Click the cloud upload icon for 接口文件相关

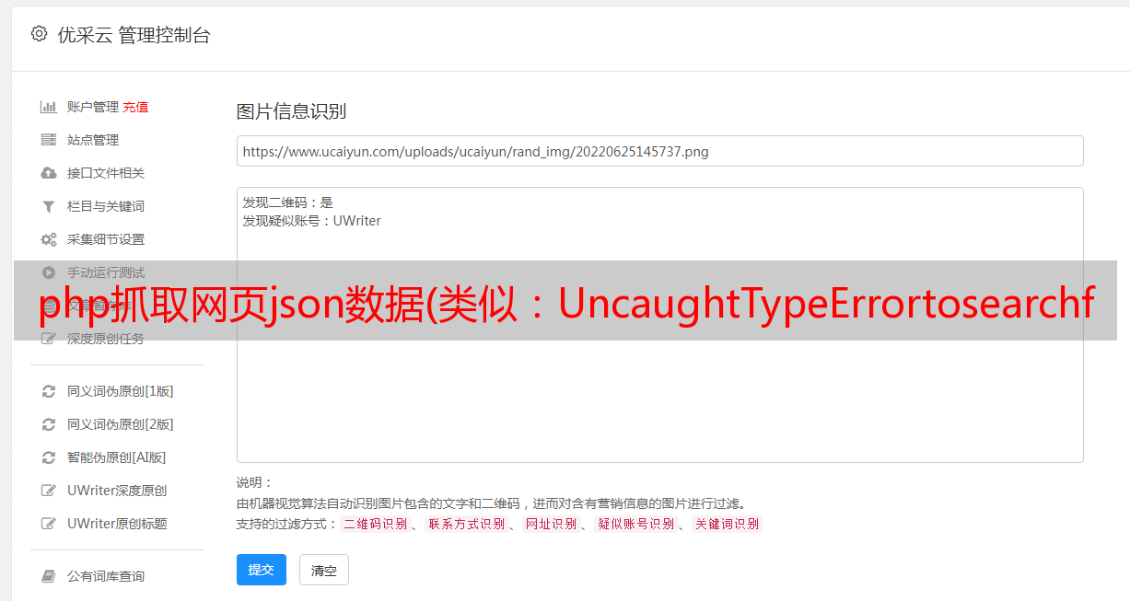click(x=49, y=173)
